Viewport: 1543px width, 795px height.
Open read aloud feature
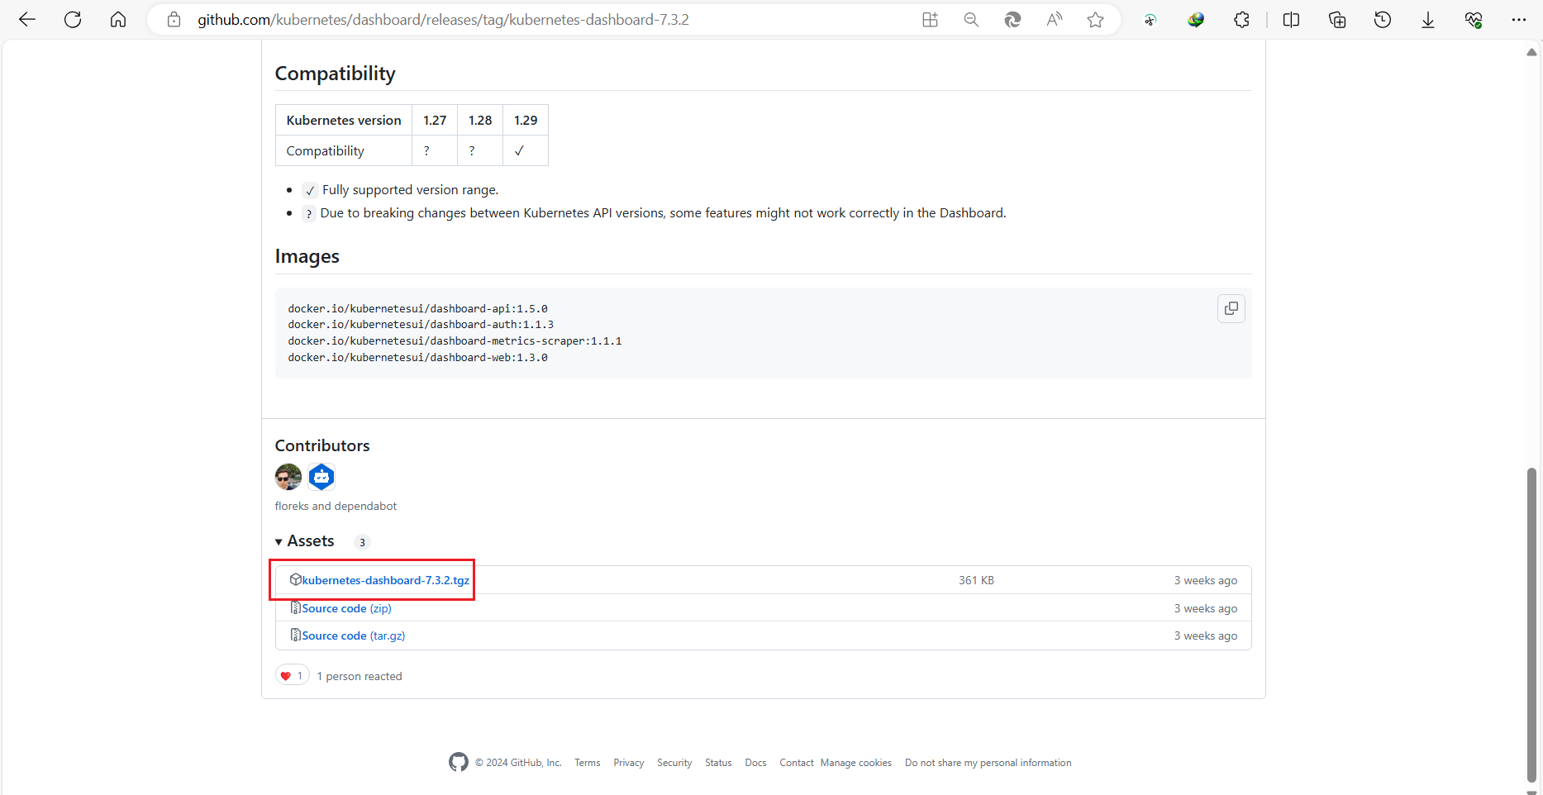tap(1055, 20)
